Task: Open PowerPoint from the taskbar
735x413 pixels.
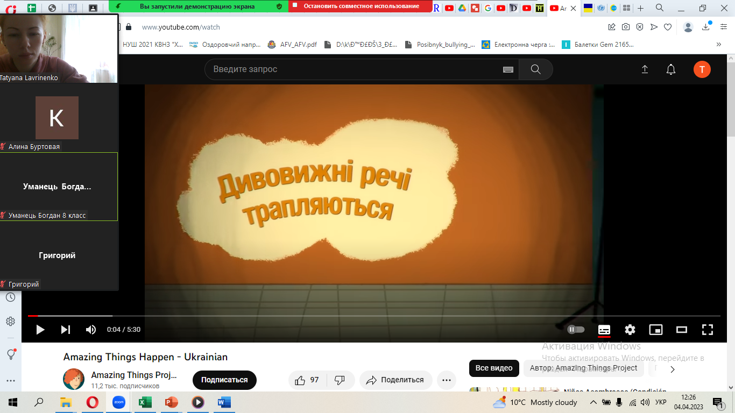Action: pyautogui.click(x=171, y=402)
